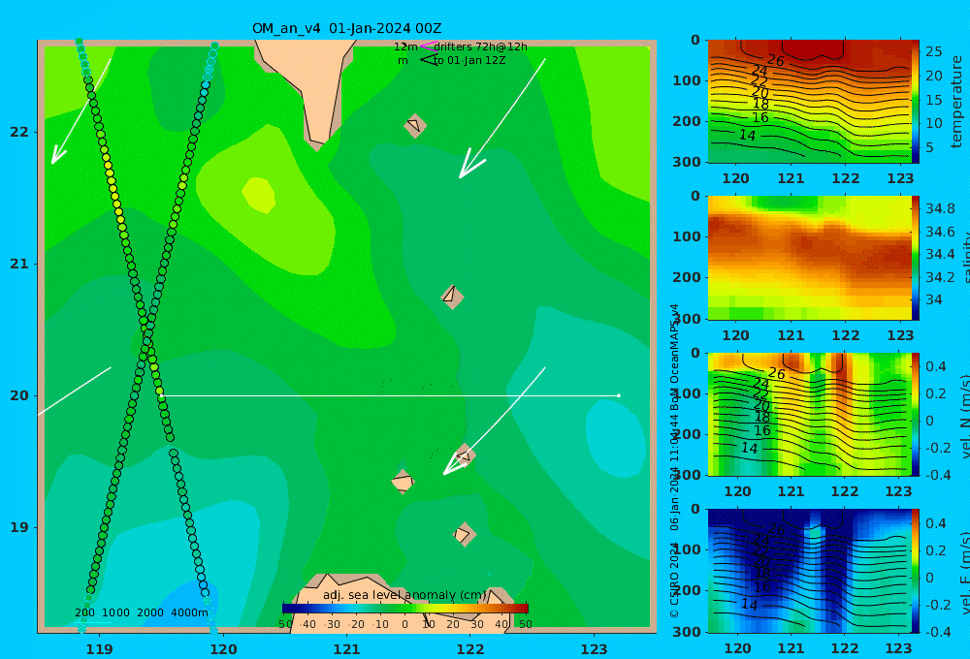Click the black arrowhead symbol in legend
The width and height of the screenshot is (970, 659).
pos(429,60)
